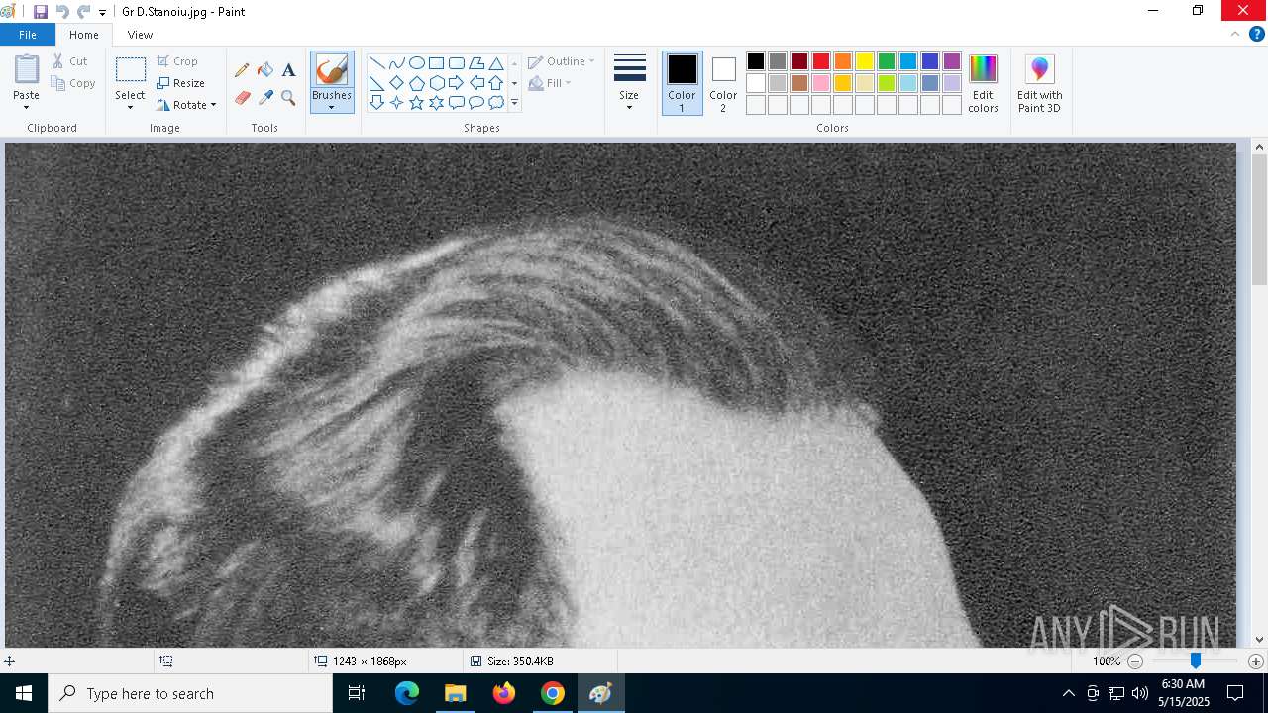
Task: Select the Color picker eyedropper tool
Action: 265,97
